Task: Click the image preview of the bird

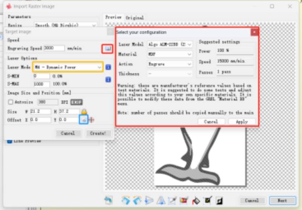Action: pos(200,156)
